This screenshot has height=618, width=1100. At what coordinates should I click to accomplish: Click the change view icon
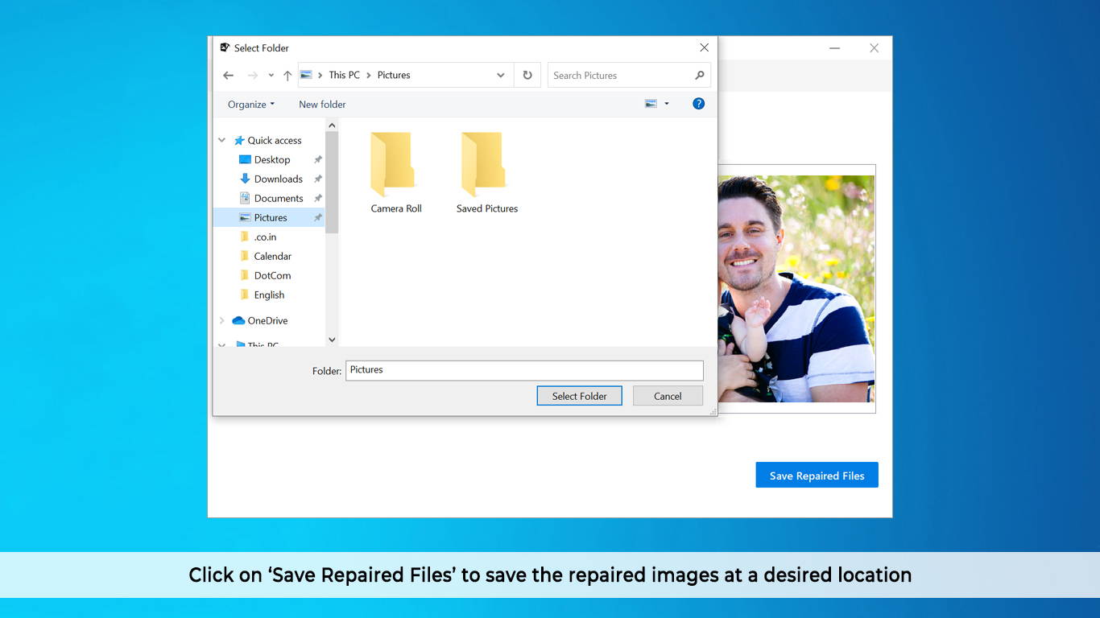651,104
